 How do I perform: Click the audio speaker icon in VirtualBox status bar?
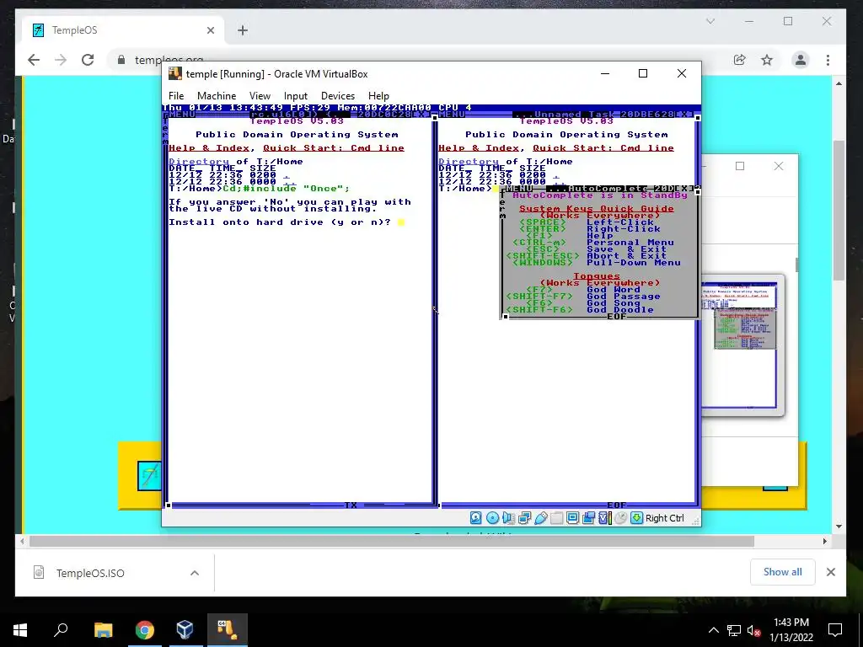click(508, 518)
